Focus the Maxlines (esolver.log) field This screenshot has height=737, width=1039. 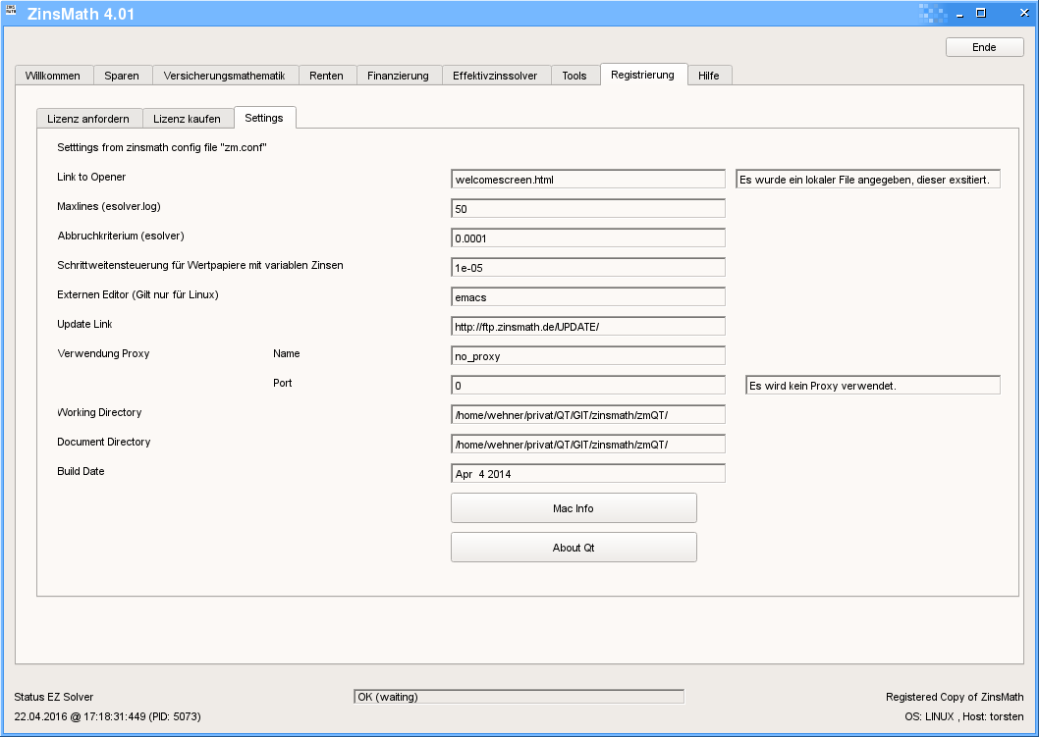click(x=587, y=209)
